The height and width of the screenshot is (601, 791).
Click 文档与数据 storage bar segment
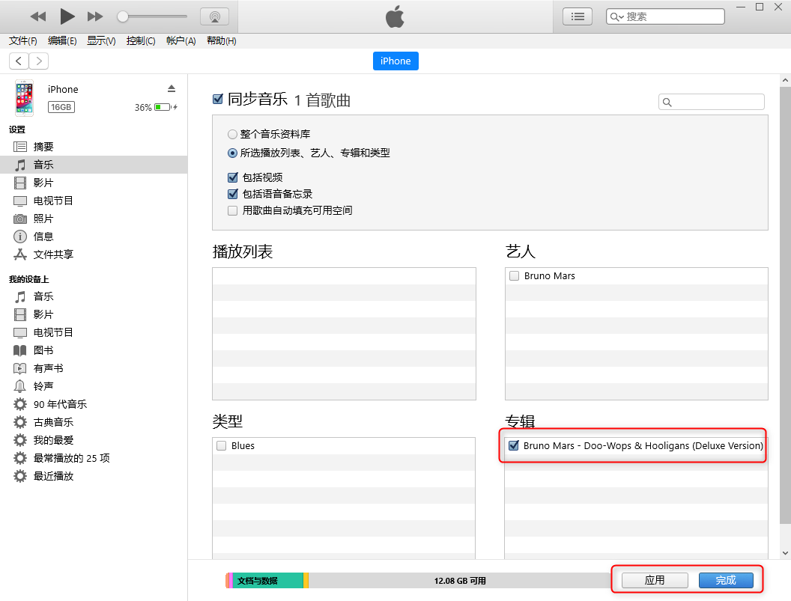tap(267, 581)
